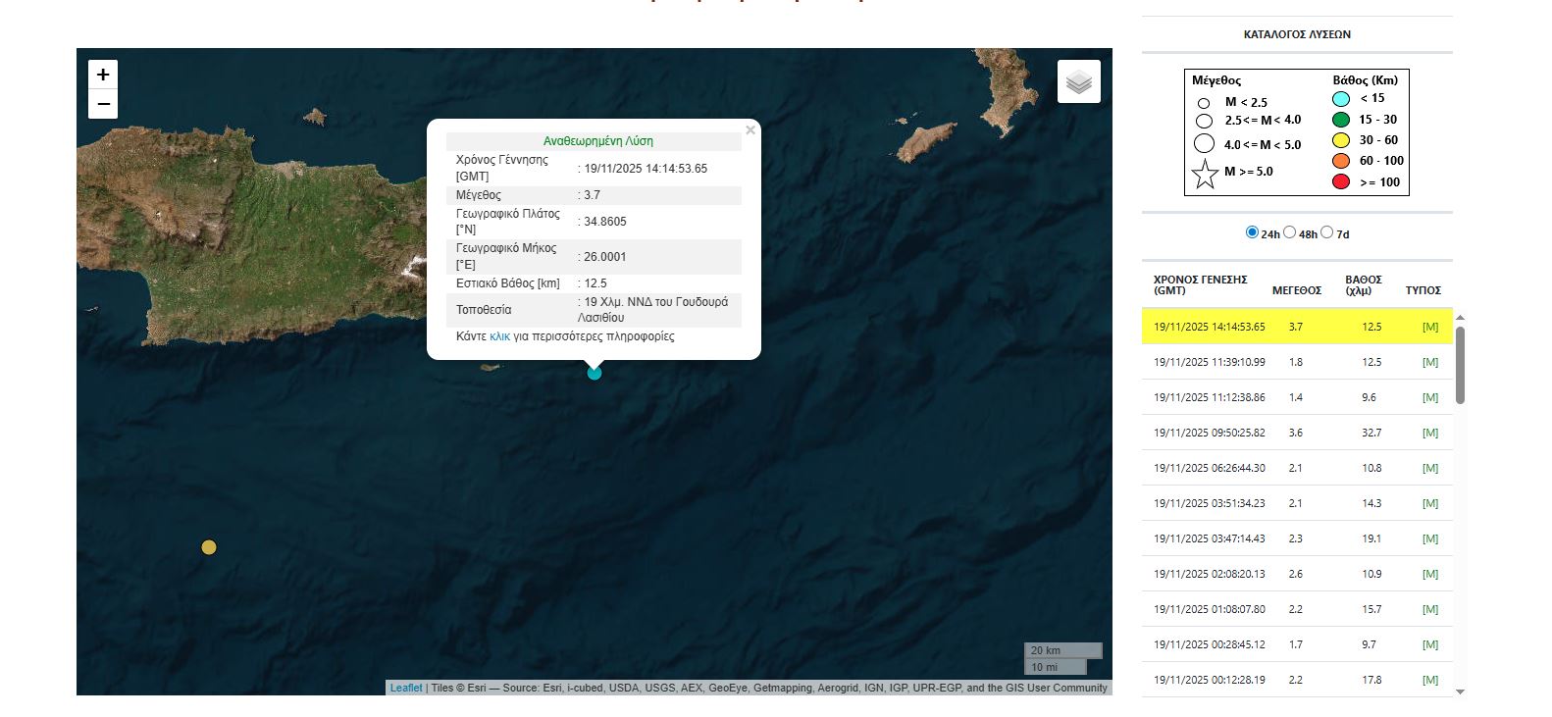Open the 'κλικ' link for more information
The width and height of the screenshot is (1552, 717).
click(x=499, y=336)
